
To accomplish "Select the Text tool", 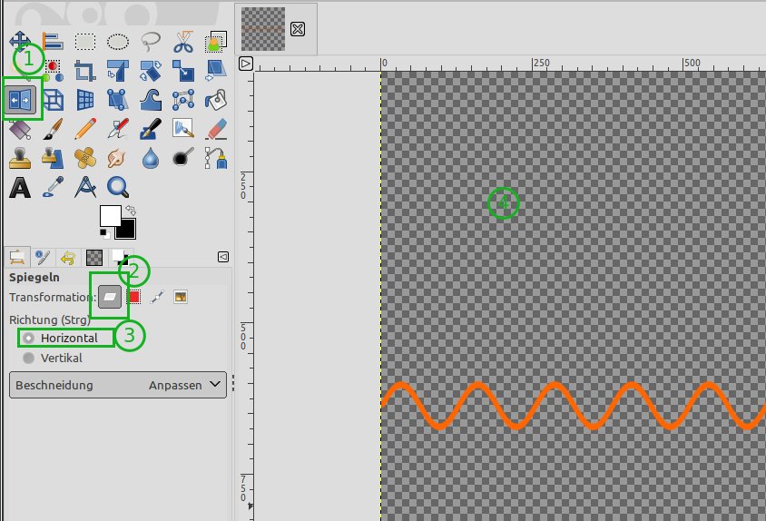I will [x=20, y=188].
